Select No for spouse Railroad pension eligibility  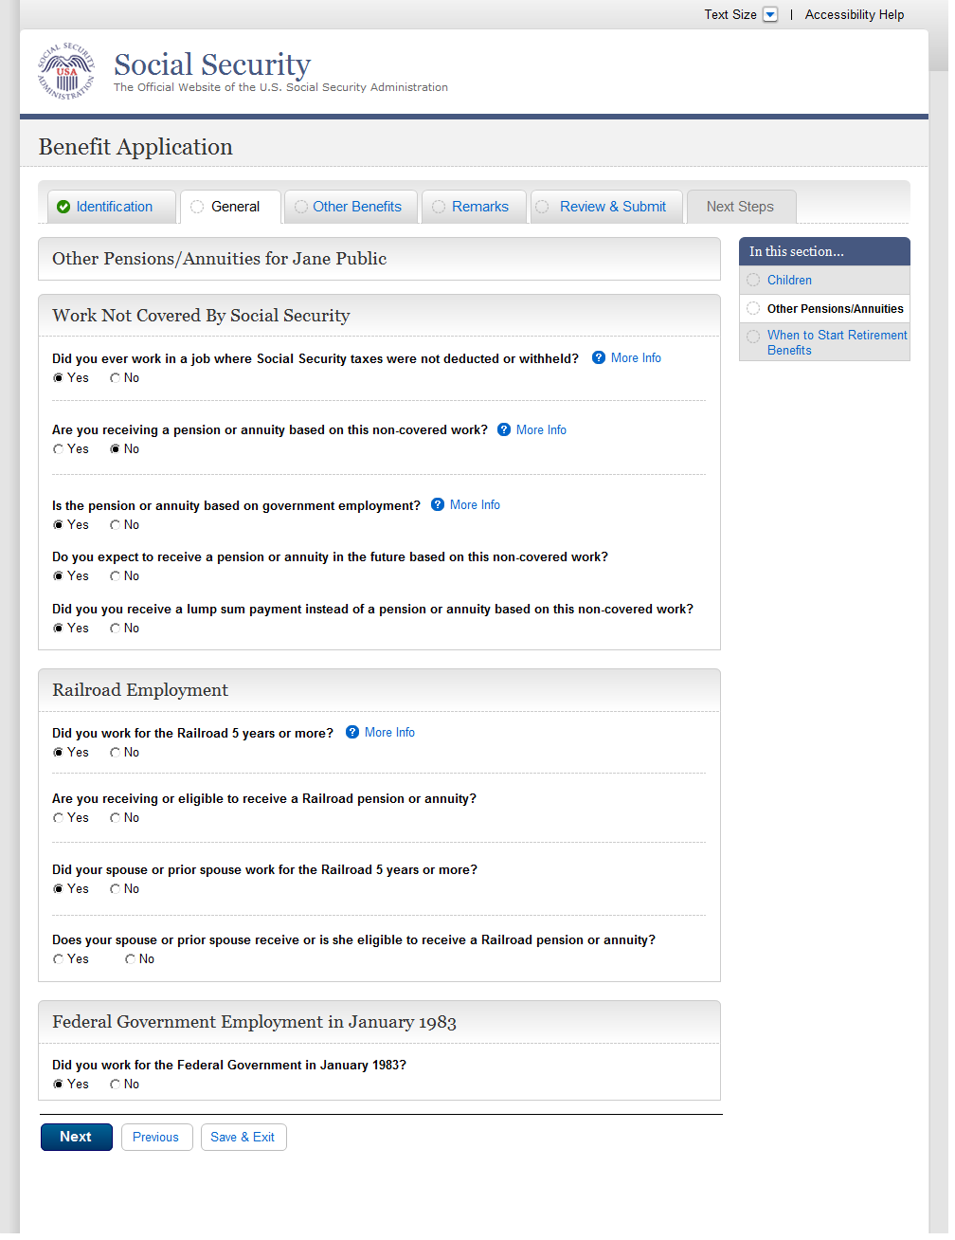[x=131, y=959]
